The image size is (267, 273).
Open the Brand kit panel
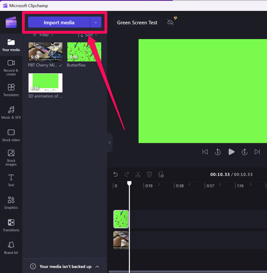pyautogui.click(x=11, y=248)
